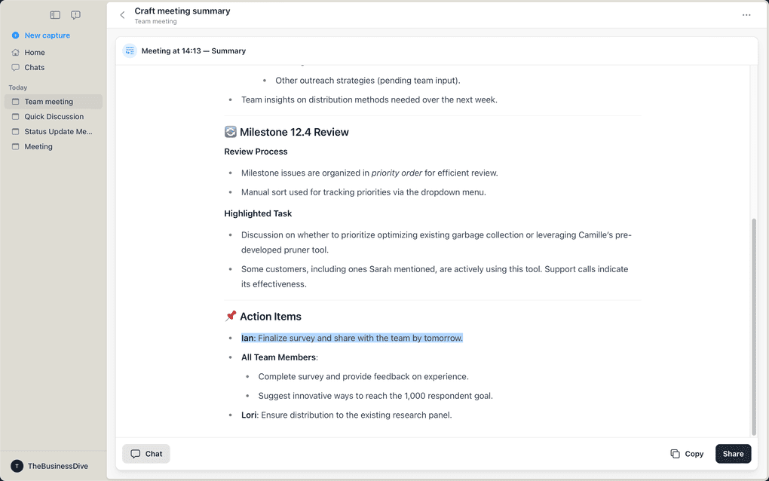Open the three-dot options menu at top right

tap(746, 14)
